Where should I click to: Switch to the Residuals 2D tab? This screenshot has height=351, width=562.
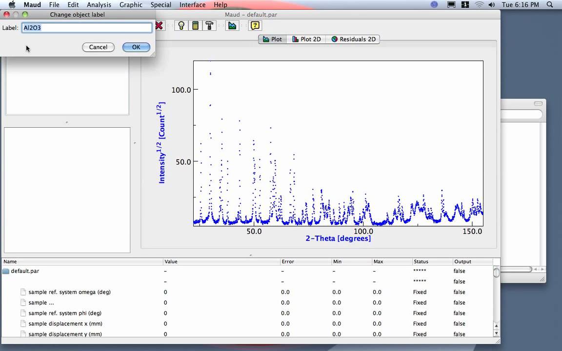click(x=353, y=39)
